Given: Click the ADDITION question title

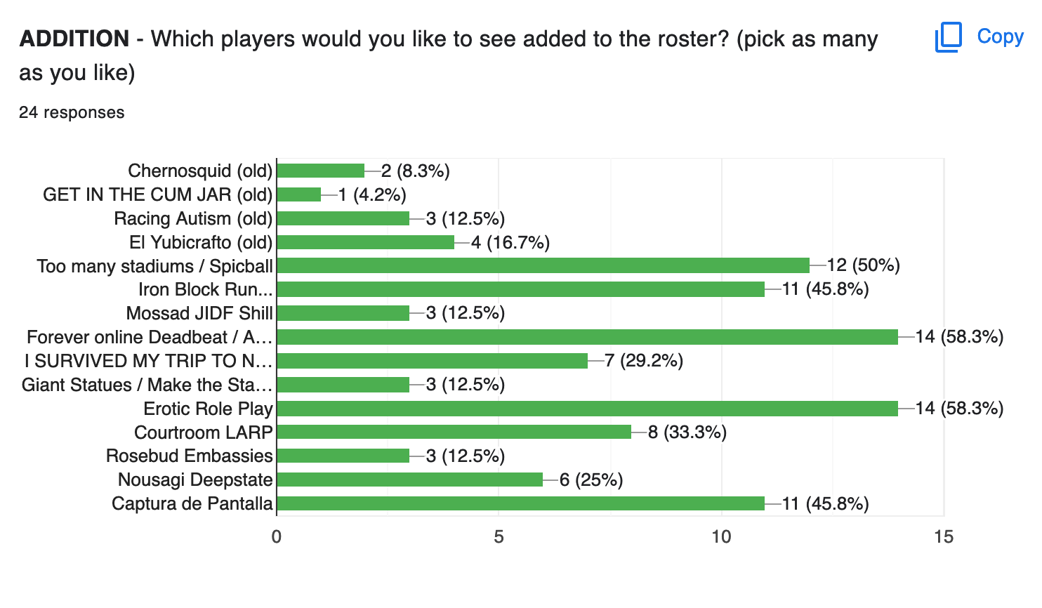Looking at the screenshot, I should (x=448, y=55).
